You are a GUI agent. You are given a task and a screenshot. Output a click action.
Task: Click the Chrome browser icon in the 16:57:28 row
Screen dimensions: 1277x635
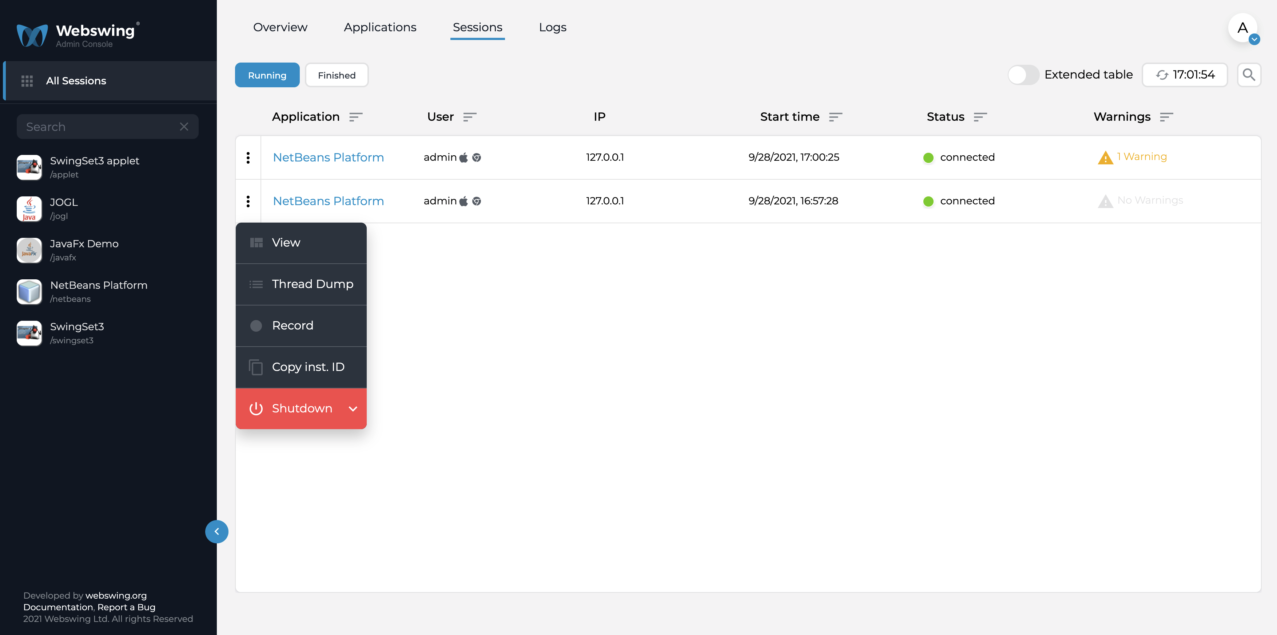tap(477, 201)
